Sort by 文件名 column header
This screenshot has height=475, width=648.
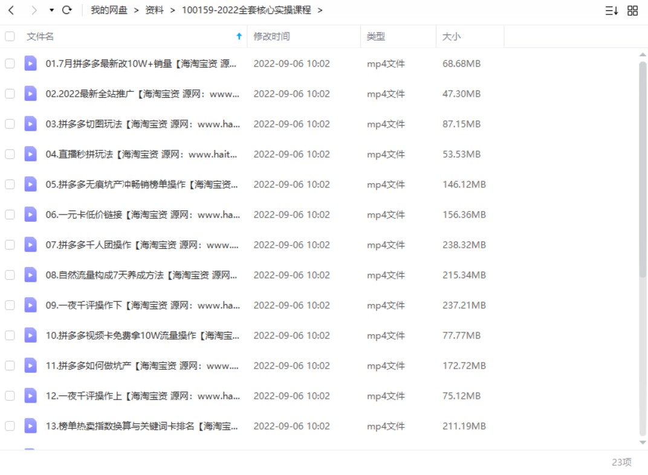[x=40, y=36]
